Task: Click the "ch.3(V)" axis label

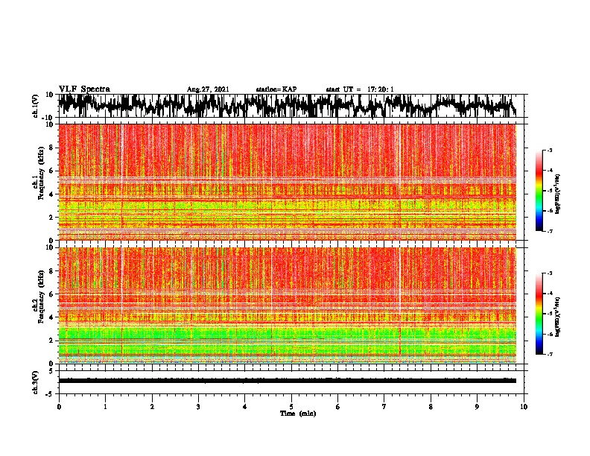Action: [36, 382]
